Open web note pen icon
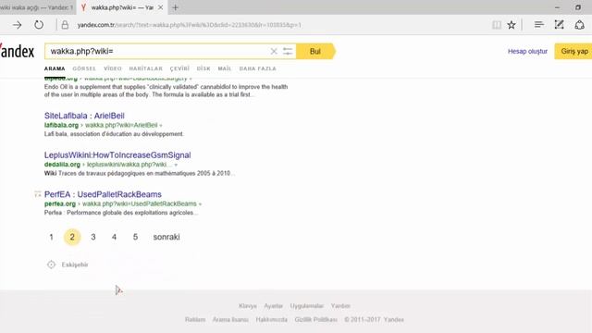The image size is (592, 333). [559, 25]
